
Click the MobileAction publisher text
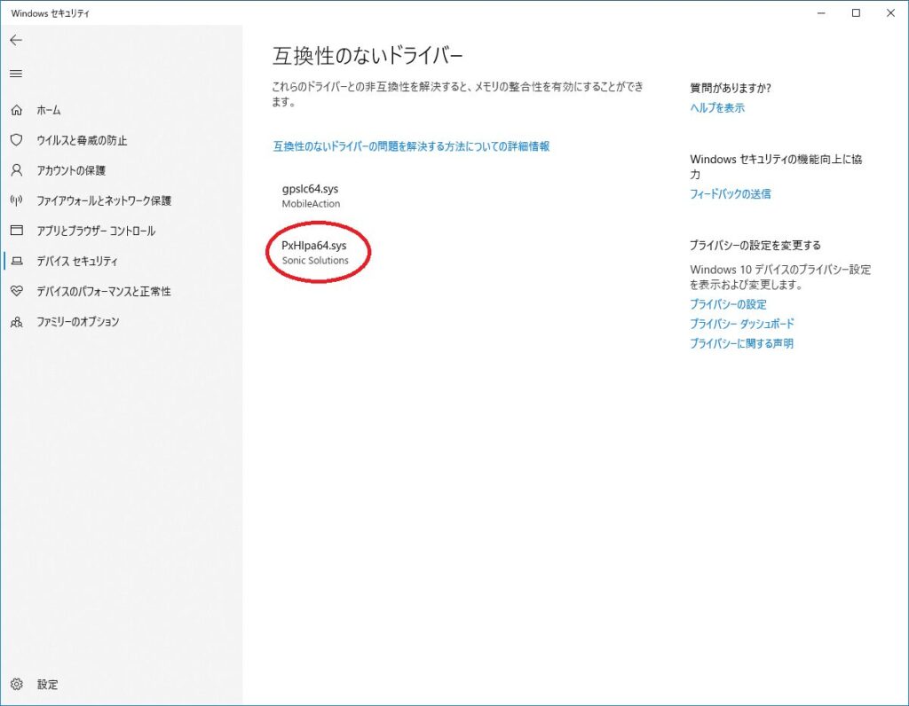click(x=311, y=204)
